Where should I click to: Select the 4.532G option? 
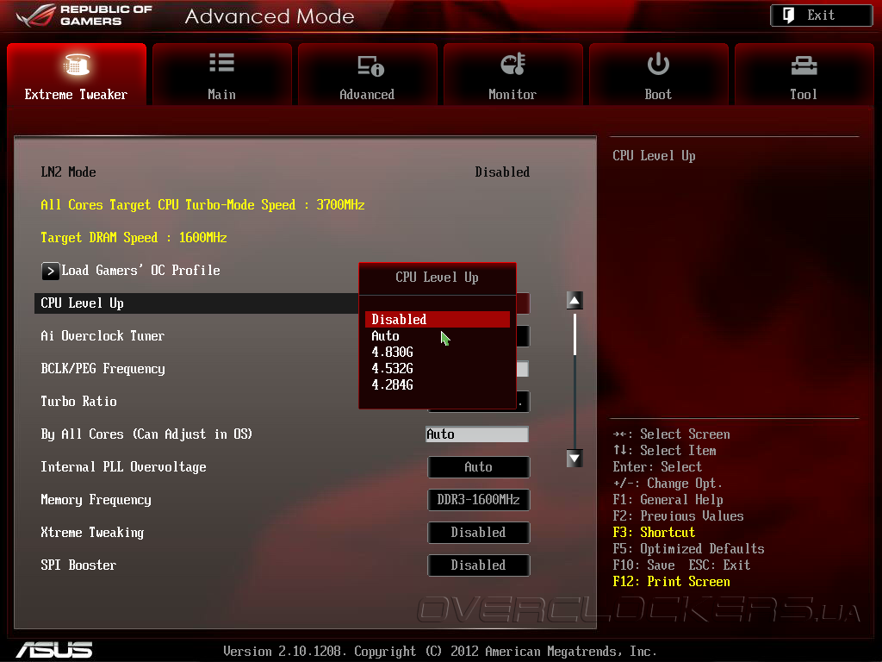click(x=392, y=369)
